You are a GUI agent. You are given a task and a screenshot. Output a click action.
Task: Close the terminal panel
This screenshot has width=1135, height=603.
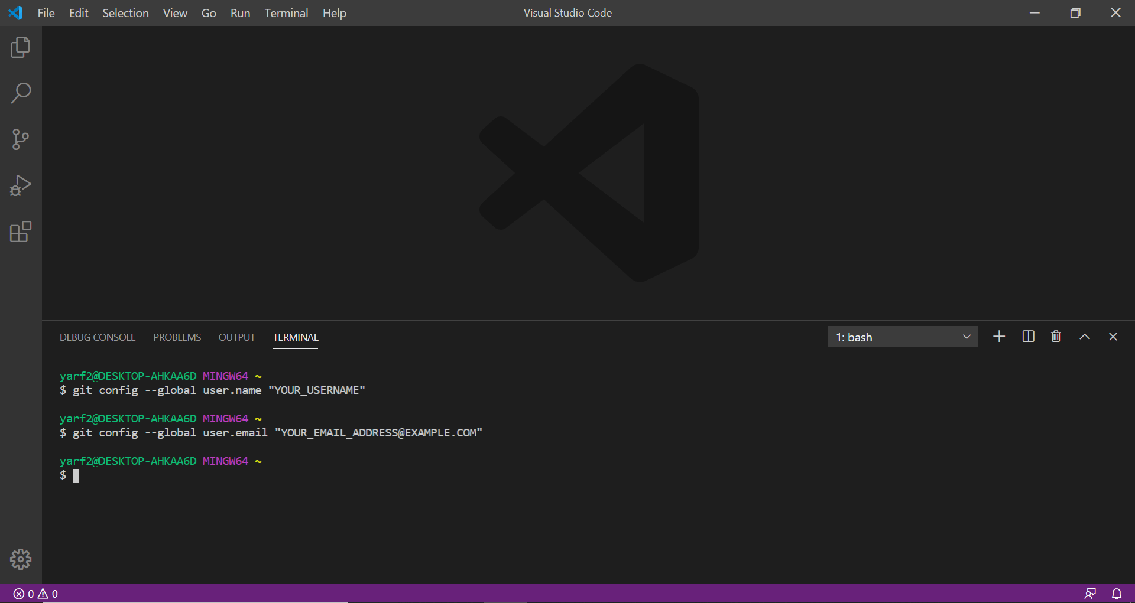1113,337
